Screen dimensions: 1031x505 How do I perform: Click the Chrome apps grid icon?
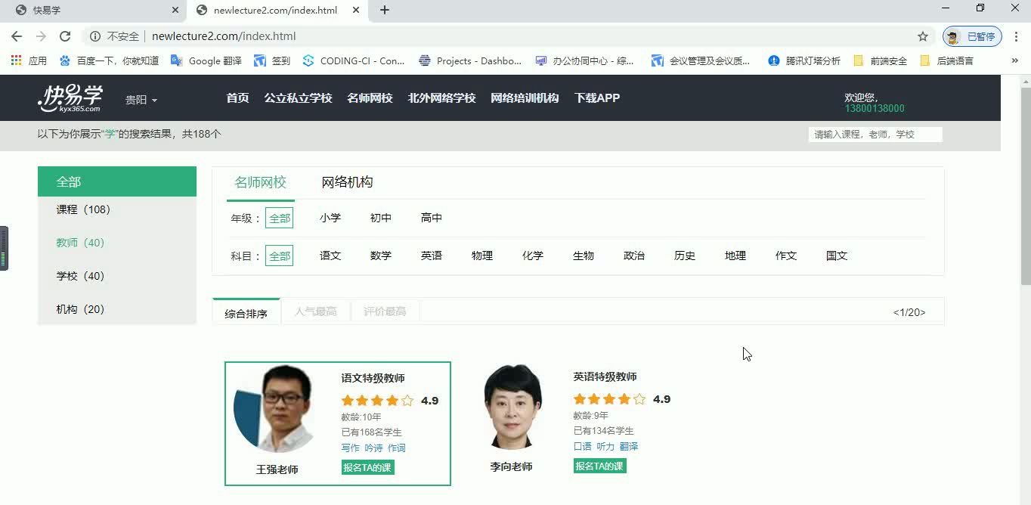(15, 60)
